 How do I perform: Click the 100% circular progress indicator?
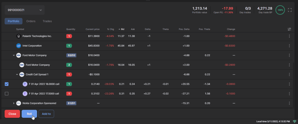(280, 10)
